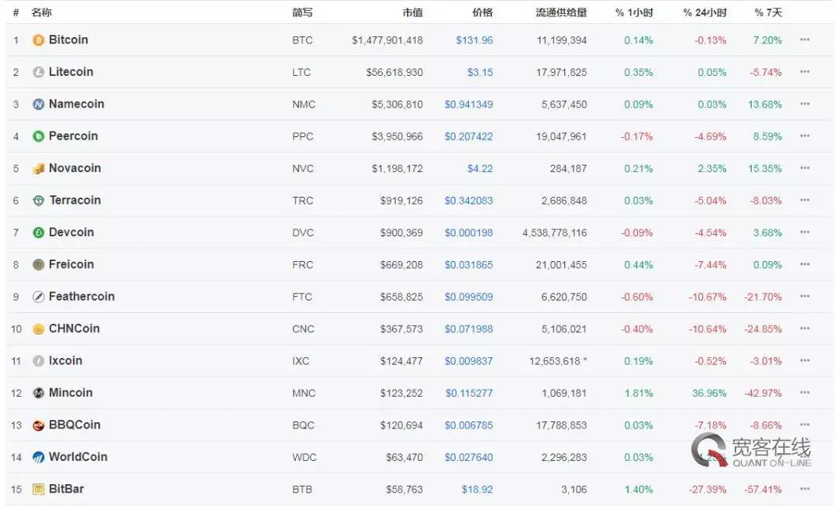Screen dimensions: 837x509
Task: Click Litecoin price $3.15
Action: [x=480, y=73]
